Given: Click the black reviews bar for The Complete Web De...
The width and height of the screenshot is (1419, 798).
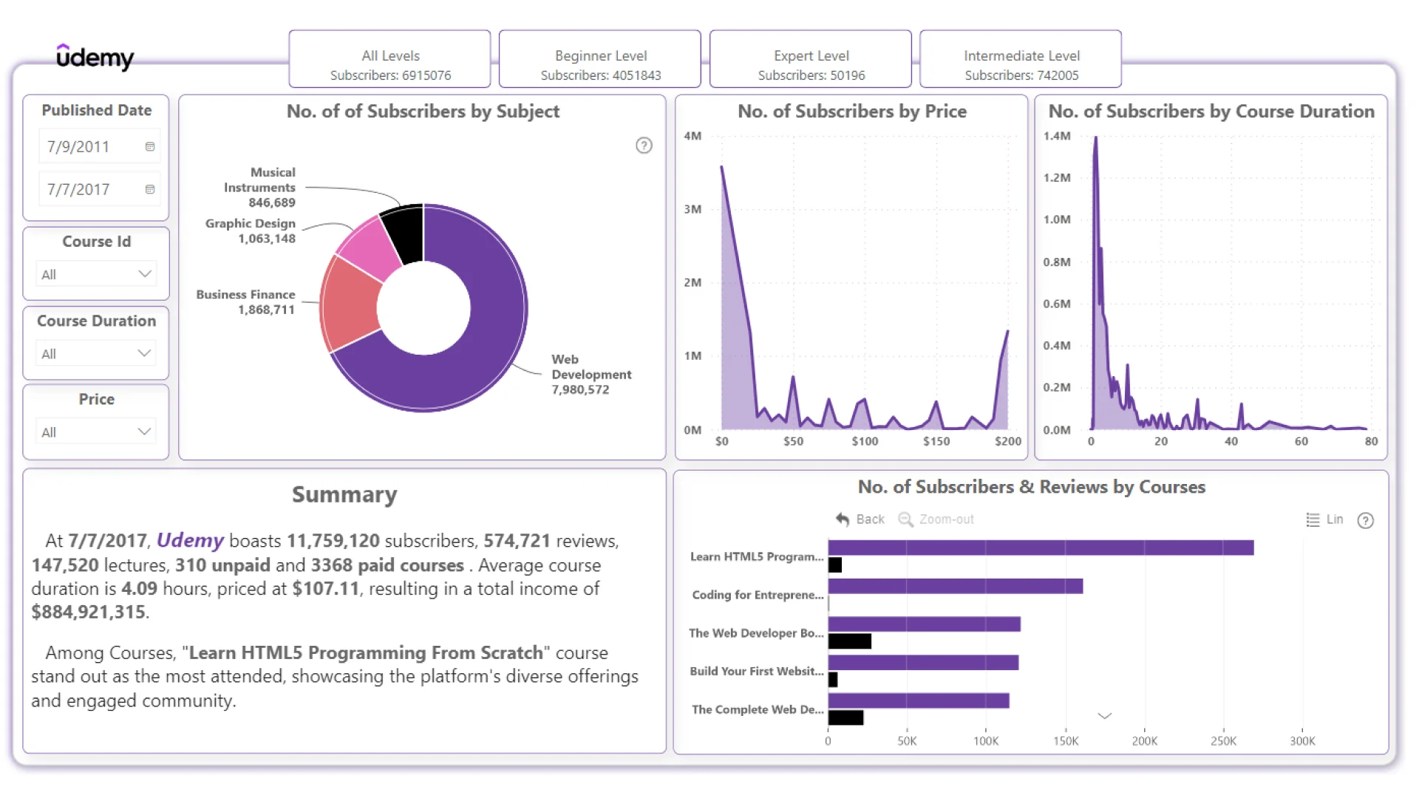Looking at the screenshot, I should tap(845, 717).
